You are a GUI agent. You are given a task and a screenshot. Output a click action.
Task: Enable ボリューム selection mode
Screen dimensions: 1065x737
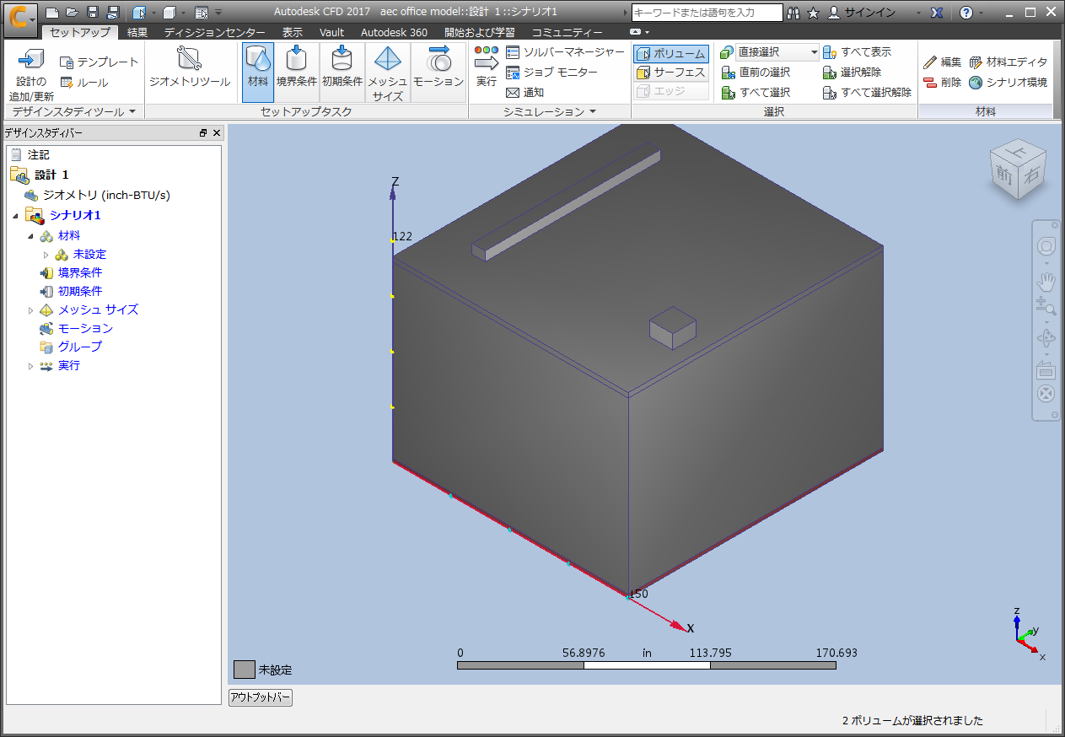671,53
